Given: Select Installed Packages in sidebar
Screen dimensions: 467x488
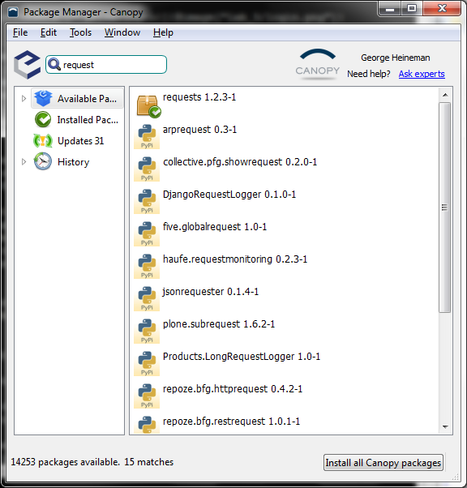Looking at the screenshot, I should point(76,120).
